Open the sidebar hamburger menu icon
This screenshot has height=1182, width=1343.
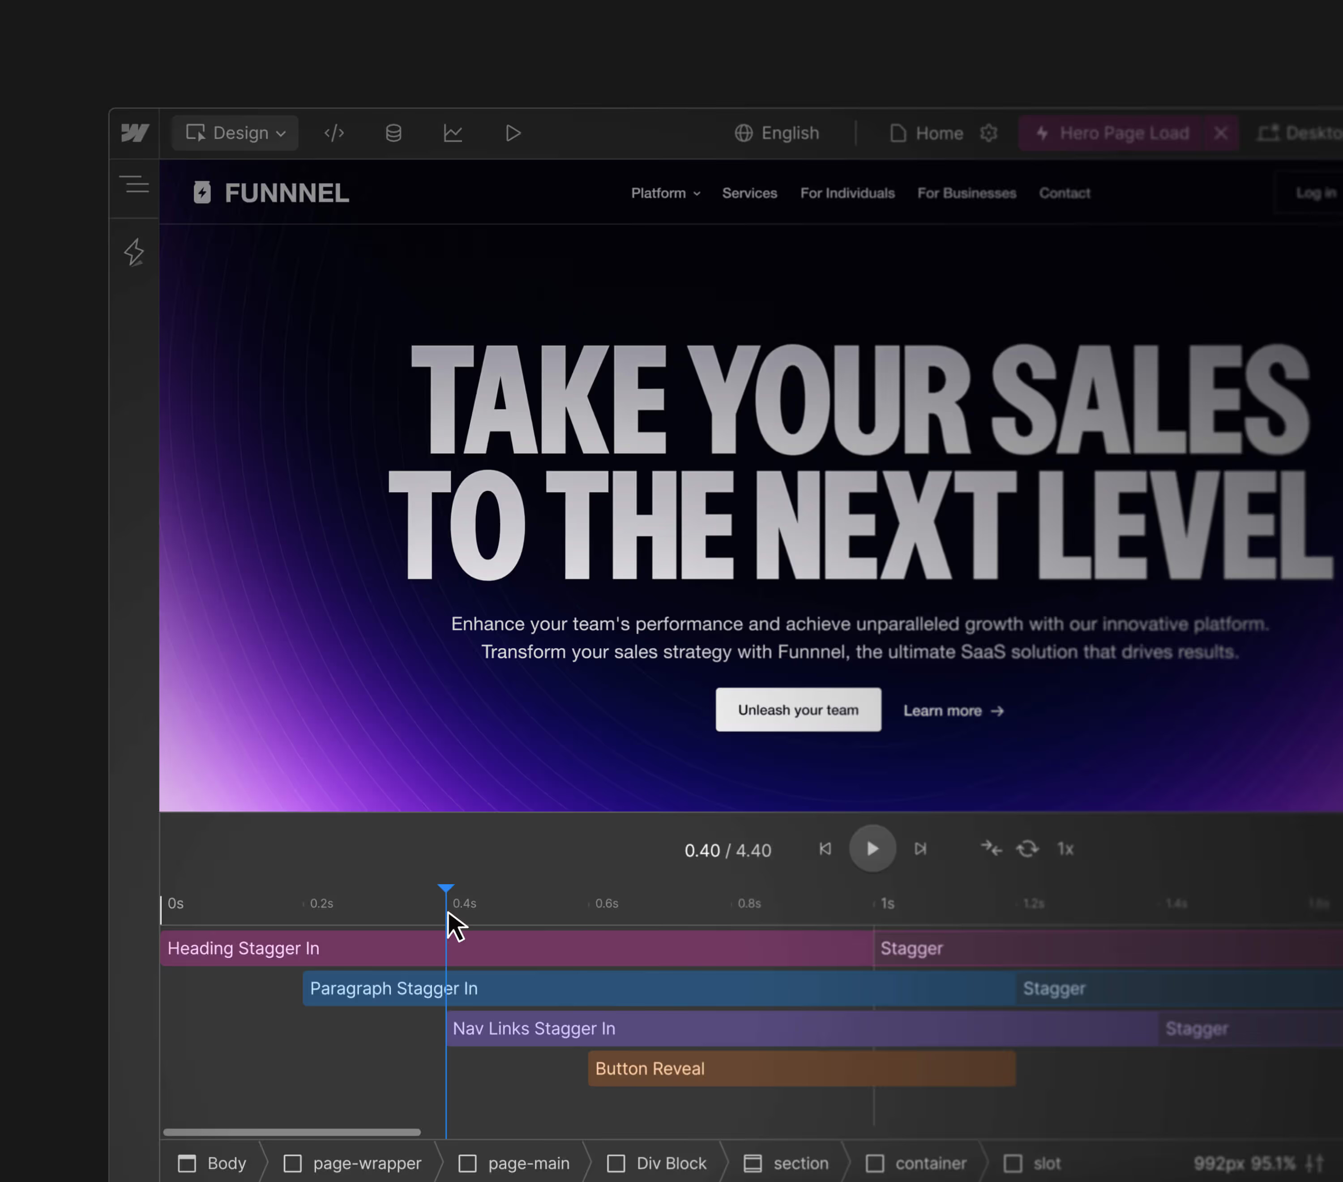(134, 184)
